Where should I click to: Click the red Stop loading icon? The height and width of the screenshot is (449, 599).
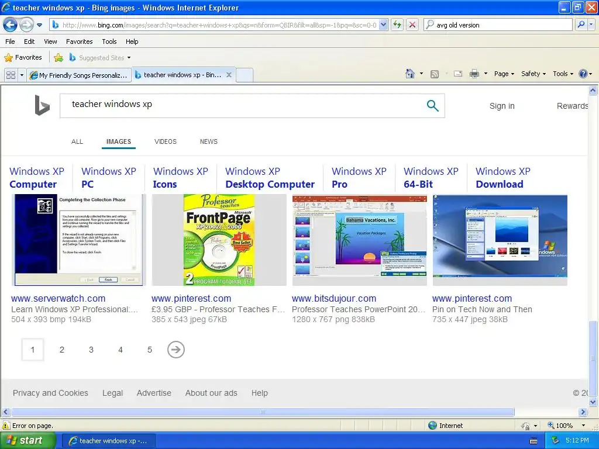coord(412,25)
